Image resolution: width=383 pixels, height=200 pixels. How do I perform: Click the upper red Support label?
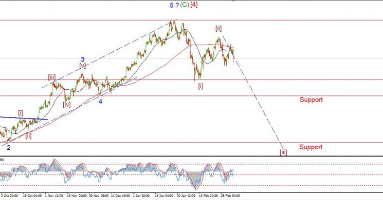coord(311,99)
